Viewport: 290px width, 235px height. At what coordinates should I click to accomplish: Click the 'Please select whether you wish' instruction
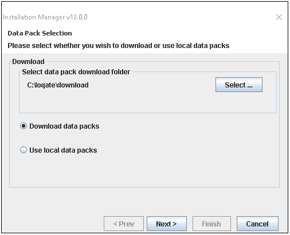click(119, 46)
